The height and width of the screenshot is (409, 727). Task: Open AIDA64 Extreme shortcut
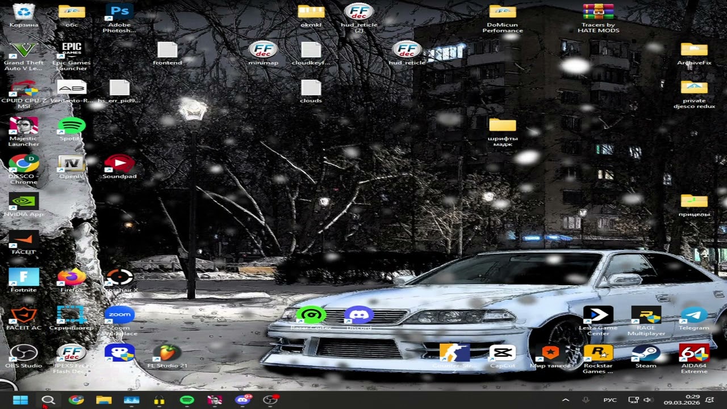click(x=694, y=359)
